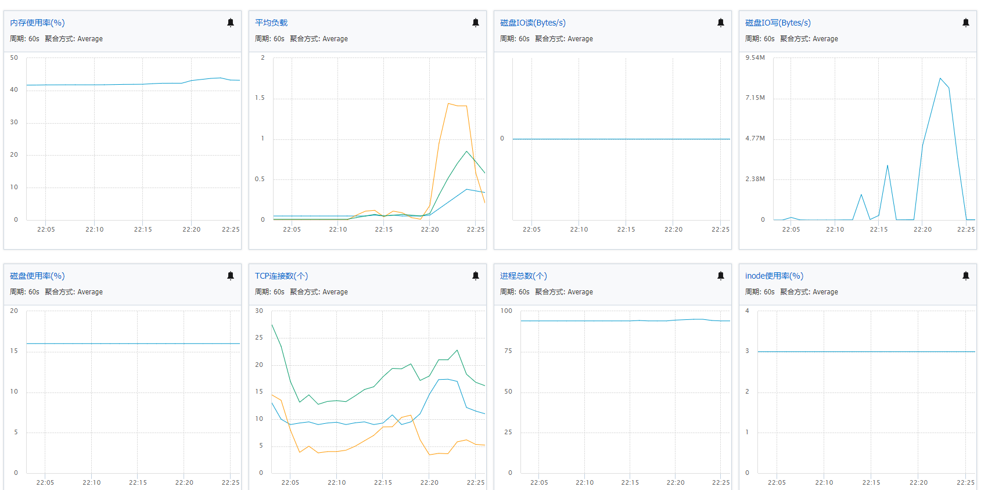Open the 磁盘IO读(Bytes/s) title link
Image resolution: width=988 pixels, height=490 pixels.
[x=533, y=23]
